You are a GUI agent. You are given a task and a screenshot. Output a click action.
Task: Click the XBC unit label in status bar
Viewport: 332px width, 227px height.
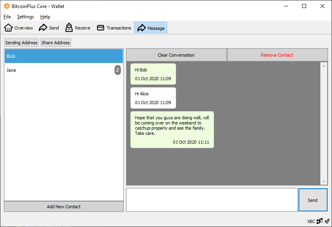(x=311, y=221)
